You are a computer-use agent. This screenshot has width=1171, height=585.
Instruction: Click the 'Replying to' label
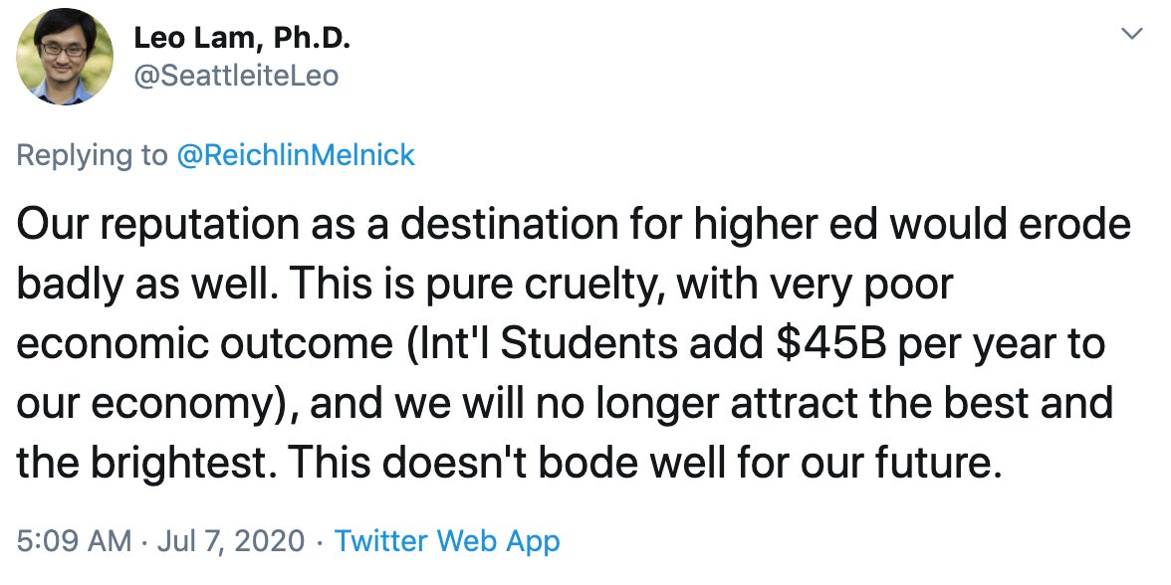[x=92, y=155]
